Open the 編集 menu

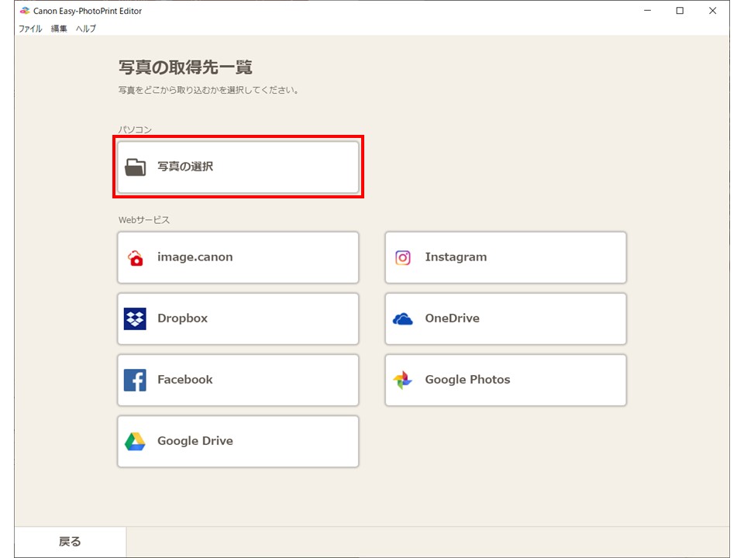coord(59,29)
